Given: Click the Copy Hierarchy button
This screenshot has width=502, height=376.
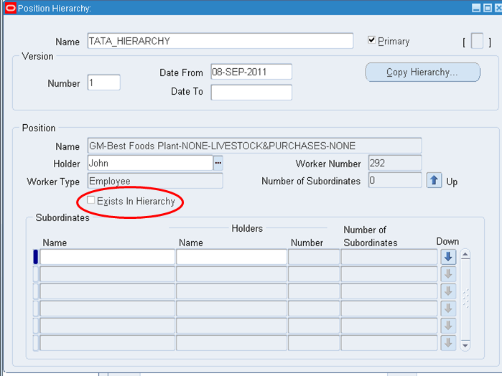Looking at the screenshot, I should tap(422, 72).
